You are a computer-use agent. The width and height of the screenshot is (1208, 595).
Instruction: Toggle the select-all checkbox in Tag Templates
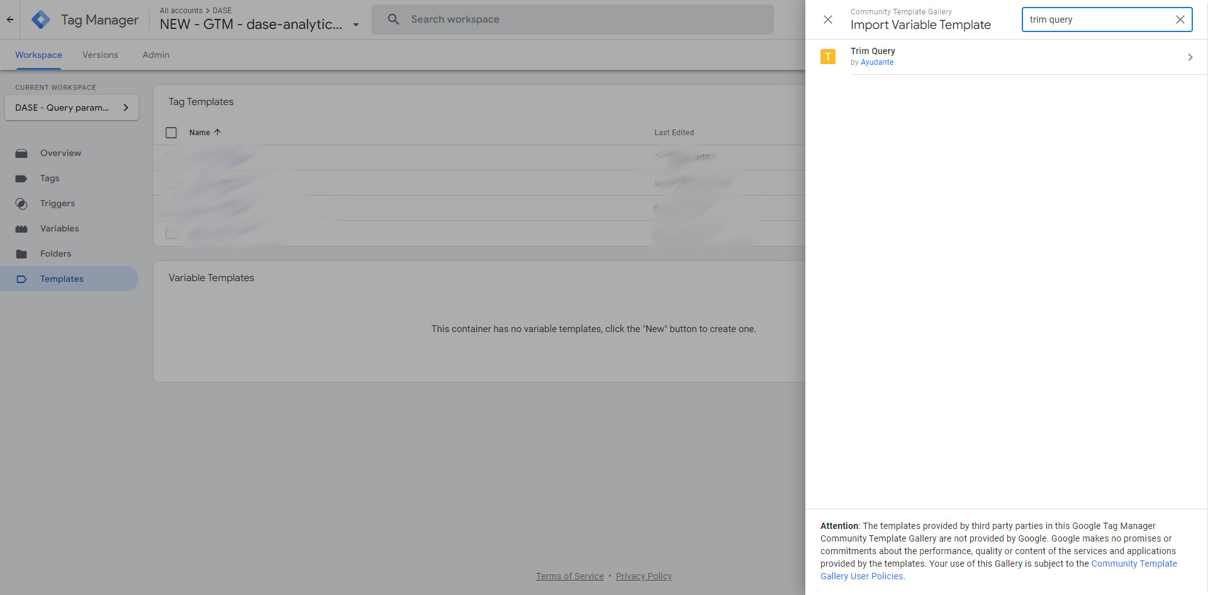coord(171,133)
